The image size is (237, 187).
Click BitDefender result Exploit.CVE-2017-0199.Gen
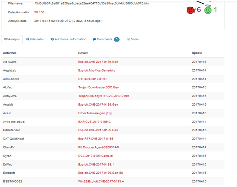pyautogui.click(x=98, y=130)
